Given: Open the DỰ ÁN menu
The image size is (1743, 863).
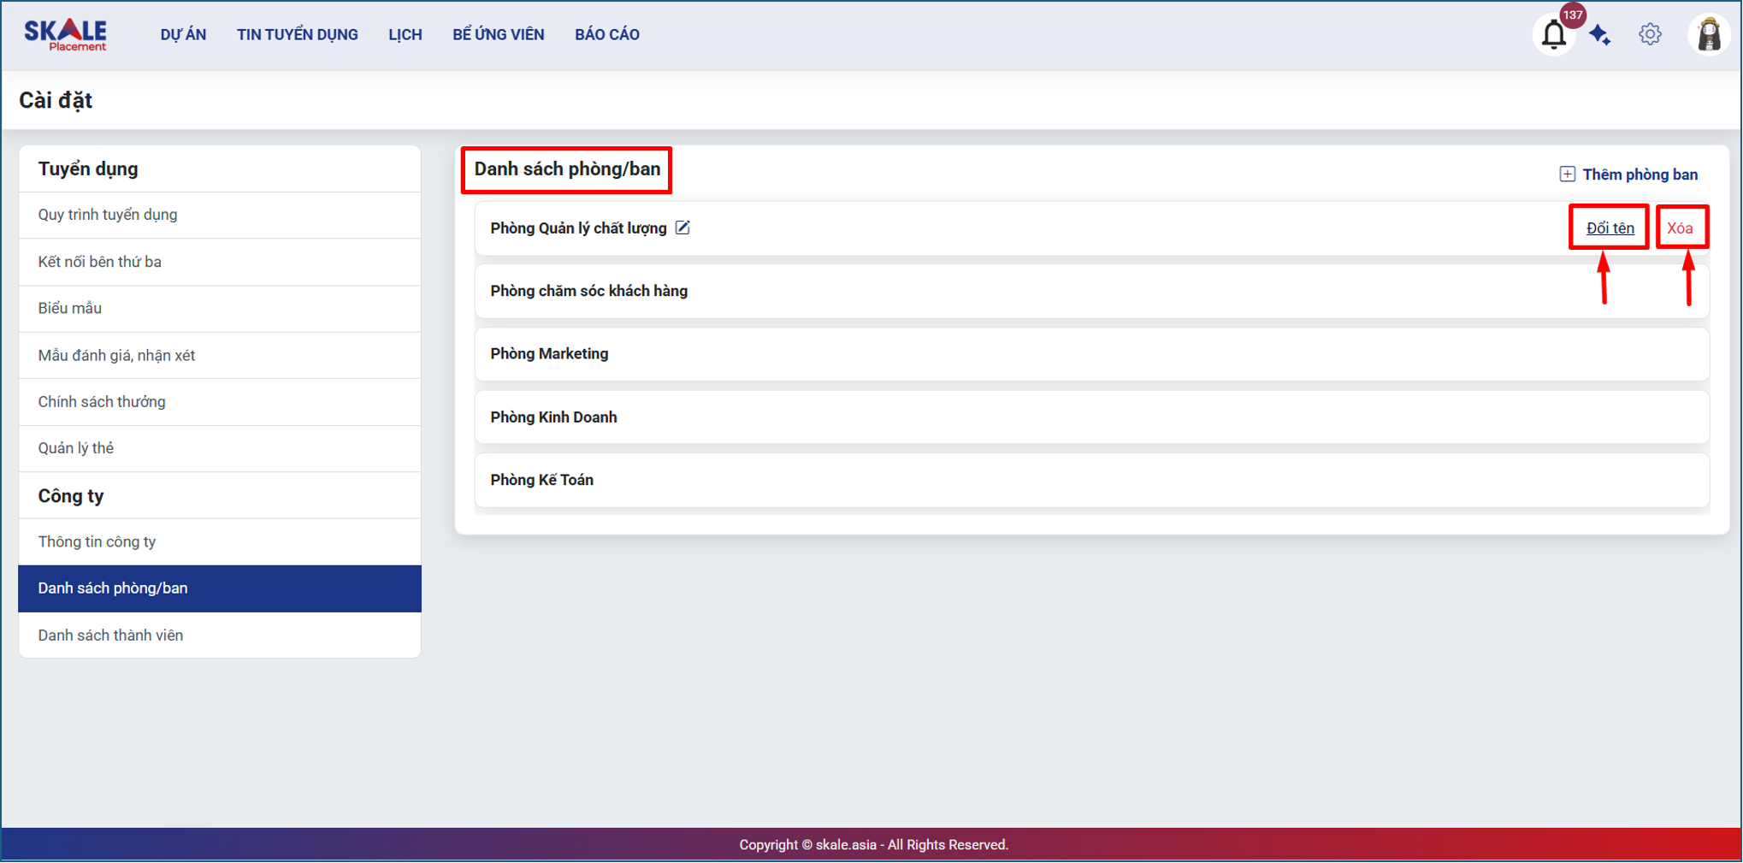Looking at the screenshot, I should [x=183, y=35].
